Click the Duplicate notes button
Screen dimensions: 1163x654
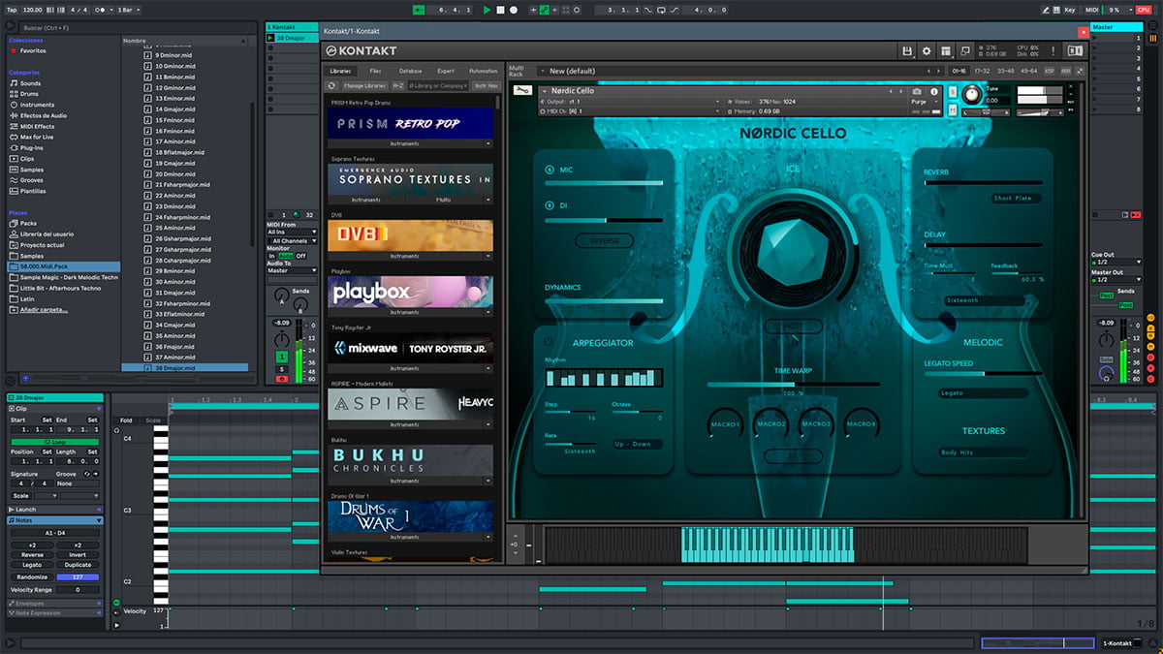tap(78, 564)
